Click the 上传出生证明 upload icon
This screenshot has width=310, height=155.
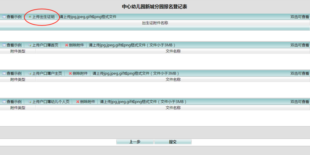(x=30, y=17)
